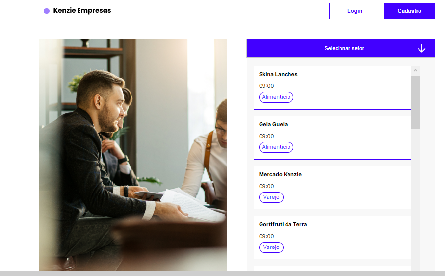This screenshot has width=445, height=276.
Task: Click the down arrow in sector selector
Action: (x=421, y=48)
